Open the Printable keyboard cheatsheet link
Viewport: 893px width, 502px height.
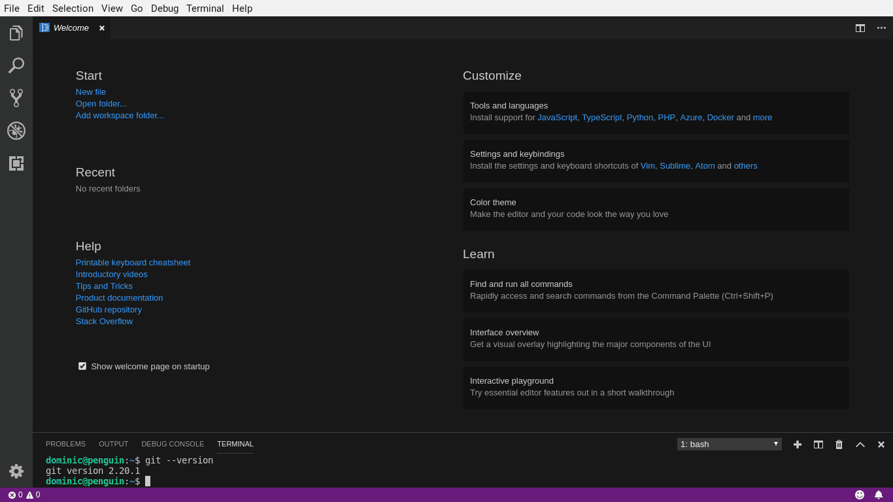pyautogui.click(x=133, y=262)
